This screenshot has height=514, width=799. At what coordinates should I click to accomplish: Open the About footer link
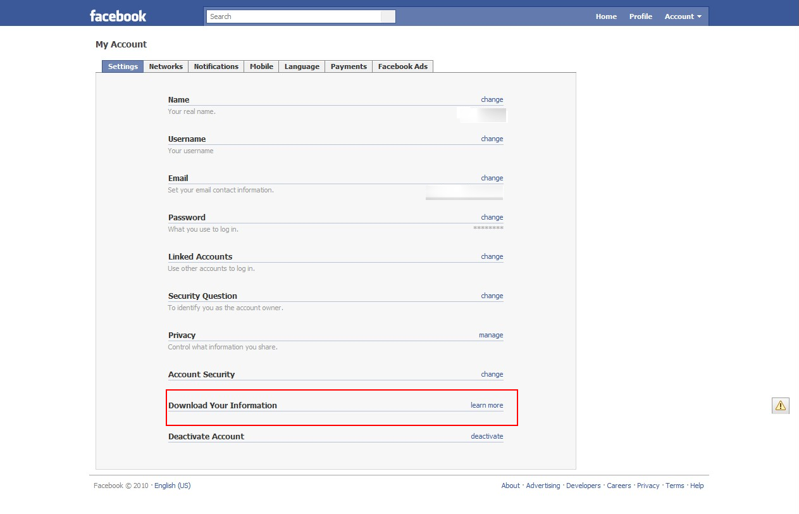(x=511, y=486)
